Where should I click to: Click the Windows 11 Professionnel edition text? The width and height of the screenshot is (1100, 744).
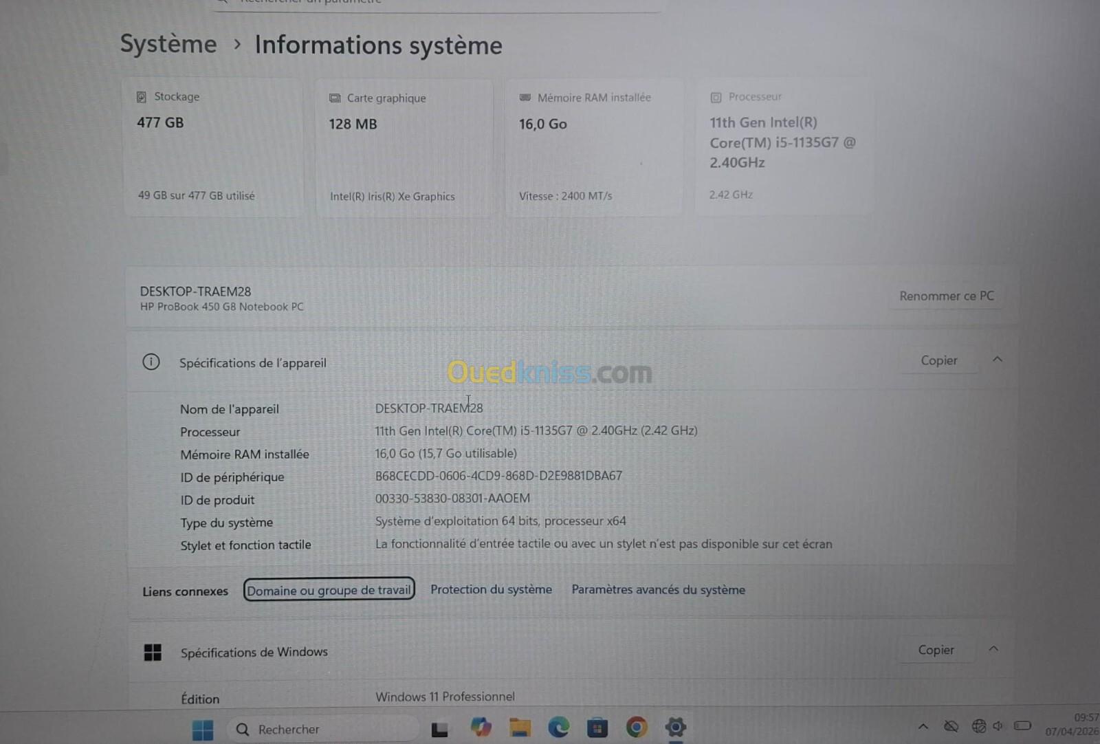tap(445, 697)
